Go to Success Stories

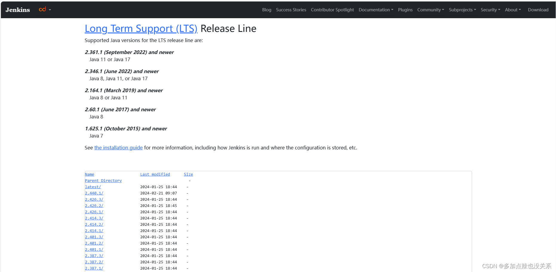pos(291,10)
